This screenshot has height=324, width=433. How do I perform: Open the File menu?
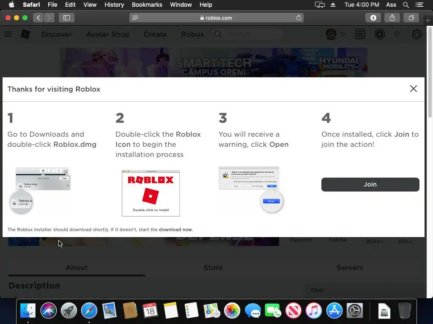pyautogui.click(x=52, y=5)
